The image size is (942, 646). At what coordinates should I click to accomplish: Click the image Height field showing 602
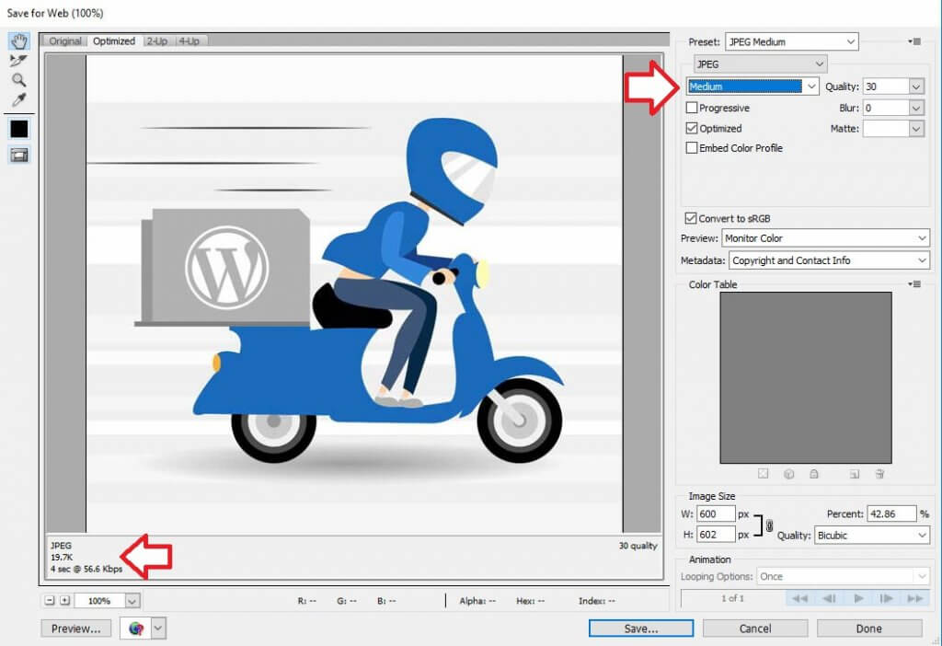click(716, 535)
